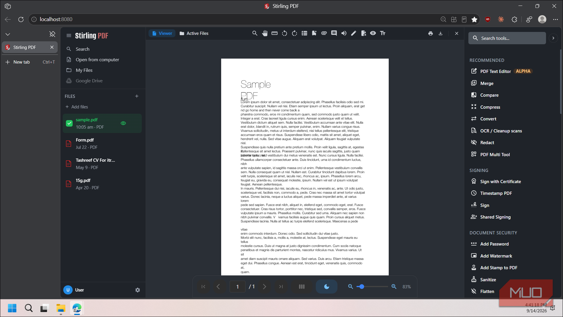Image resolution: width=563 pixels, height=317 pixels.
Task: Expand the browser tab list chevron
Action: pyautogui.click(x=8, y=34)
